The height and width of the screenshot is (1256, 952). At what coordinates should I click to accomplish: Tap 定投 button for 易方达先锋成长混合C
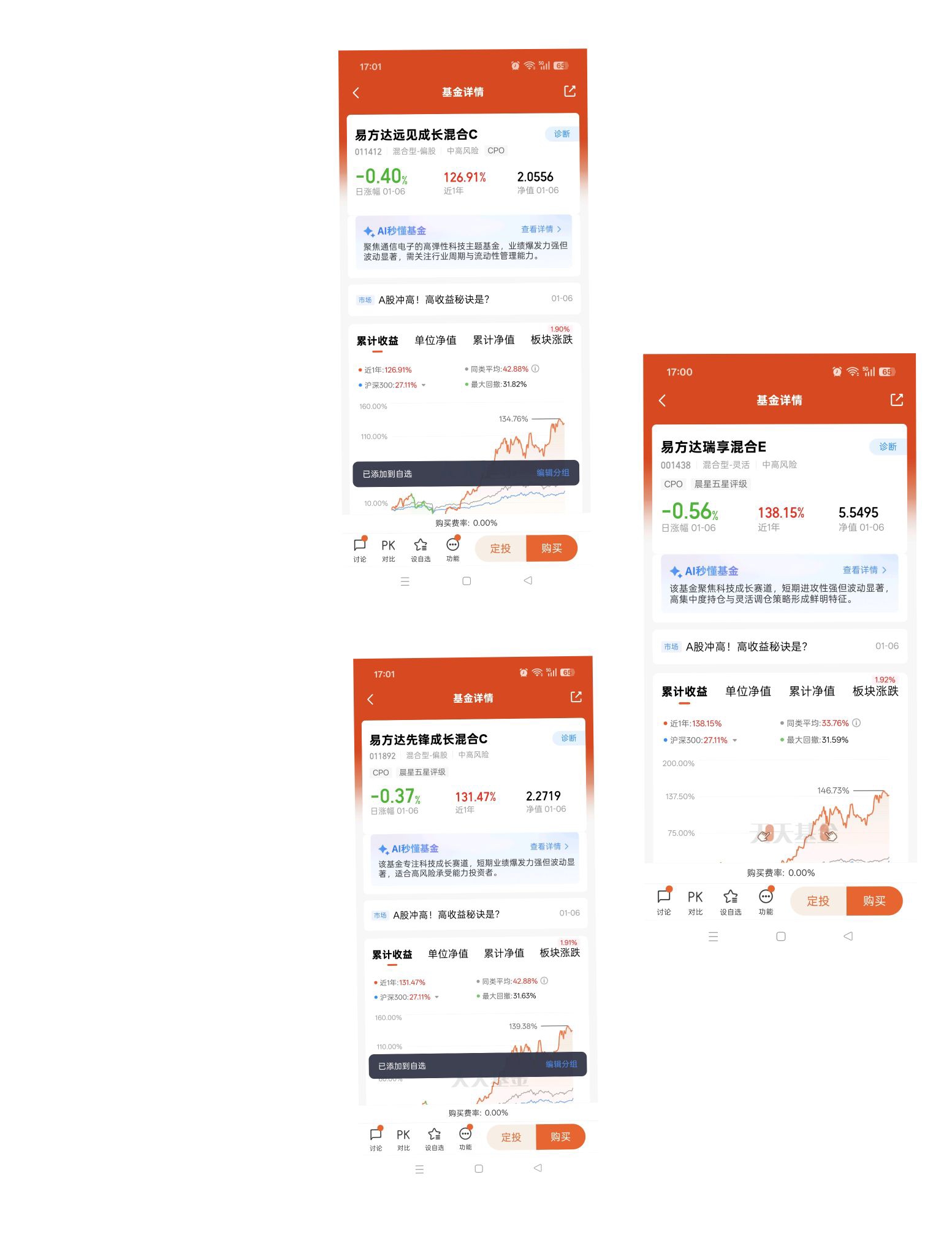coord(511,1137)
